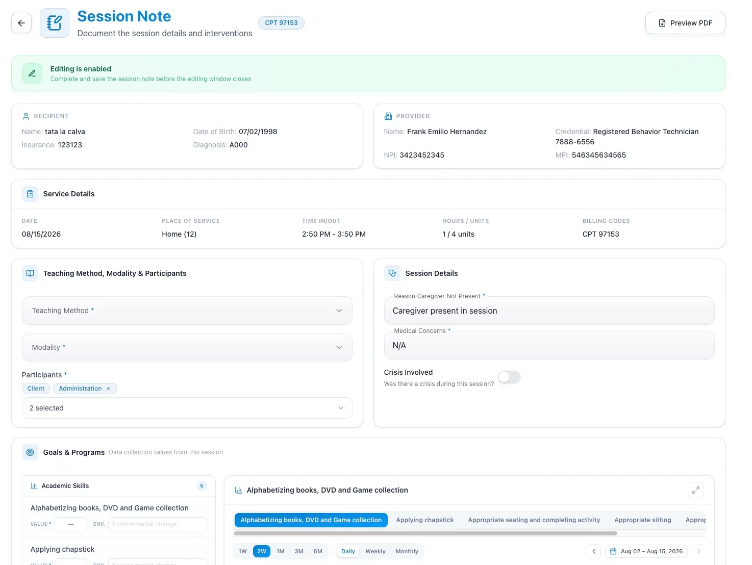This screenshot has width=752, height=565.
Task: Click the Registered Behavior Technician credential
Action: coord(646,132)
